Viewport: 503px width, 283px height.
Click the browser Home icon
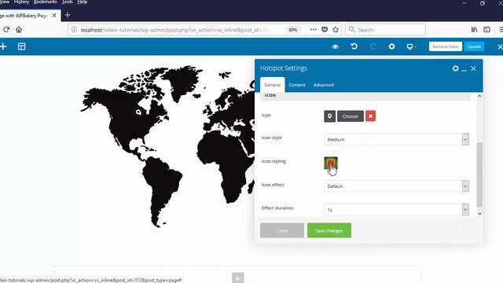[x=19, y=30]
